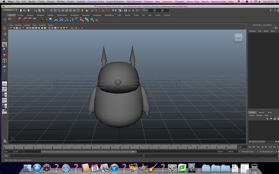Image resolution: width=279 pixels, height=174 pixels.
Task: Open the Finder from the dock
Action: coord(27,168)
